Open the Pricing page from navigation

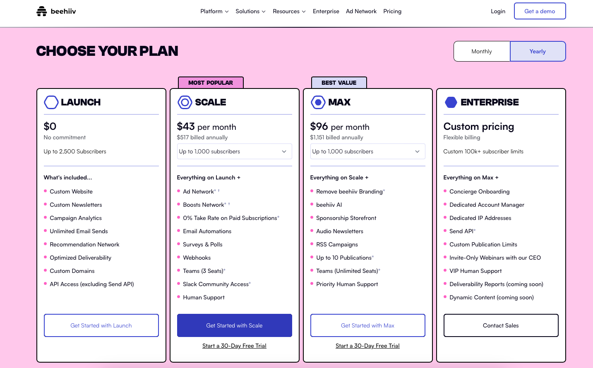pyautogui.click(x=392, y=11)
